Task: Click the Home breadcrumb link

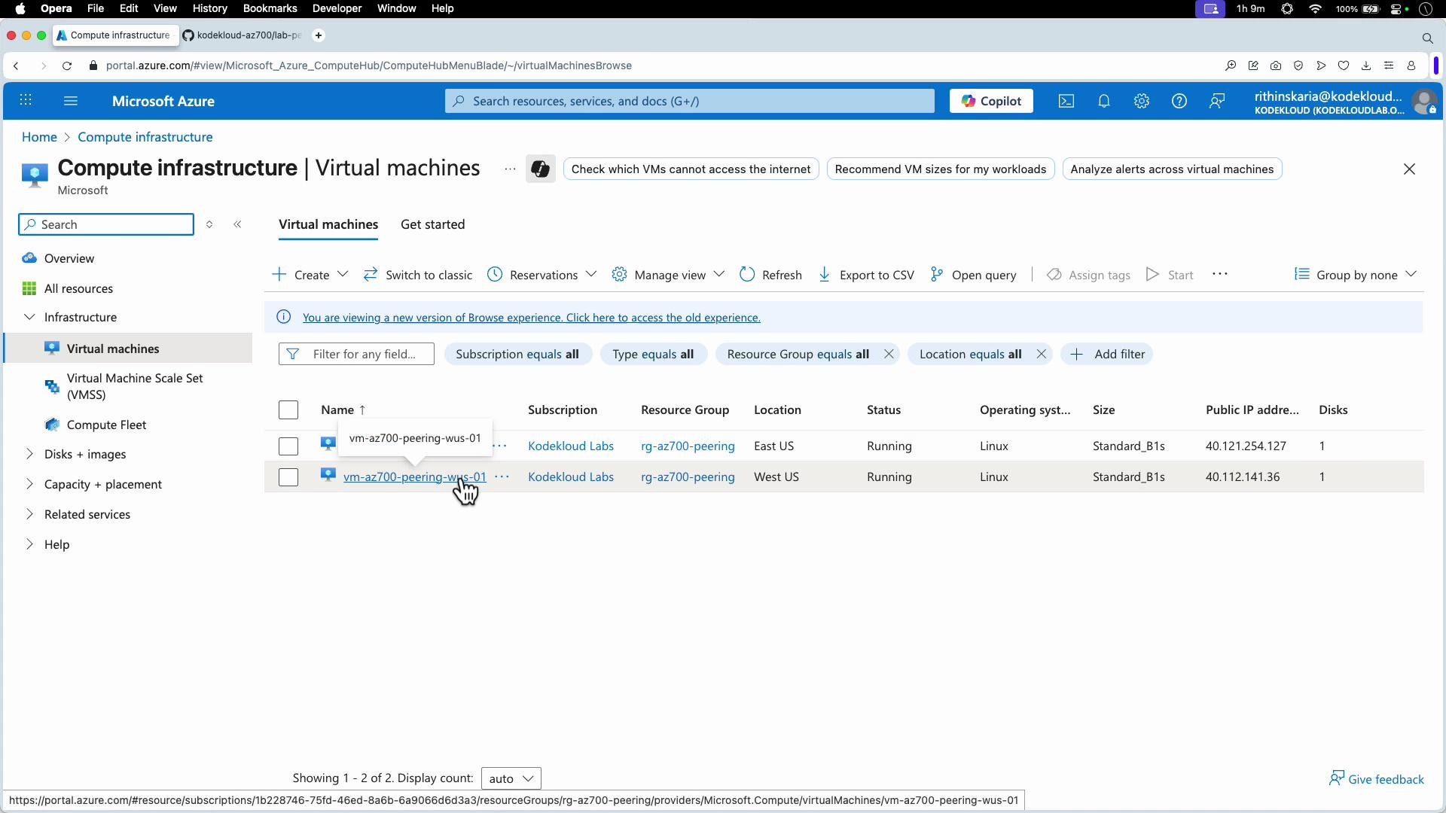Action: (39, 137)
